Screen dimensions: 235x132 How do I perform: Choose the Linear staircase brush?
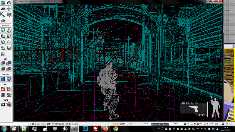coord(3,42)
